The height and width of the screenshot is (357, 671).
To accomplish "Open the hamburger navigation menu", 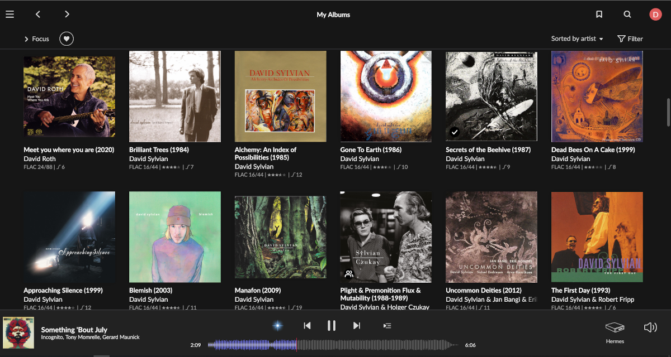I will pos(10,15).
